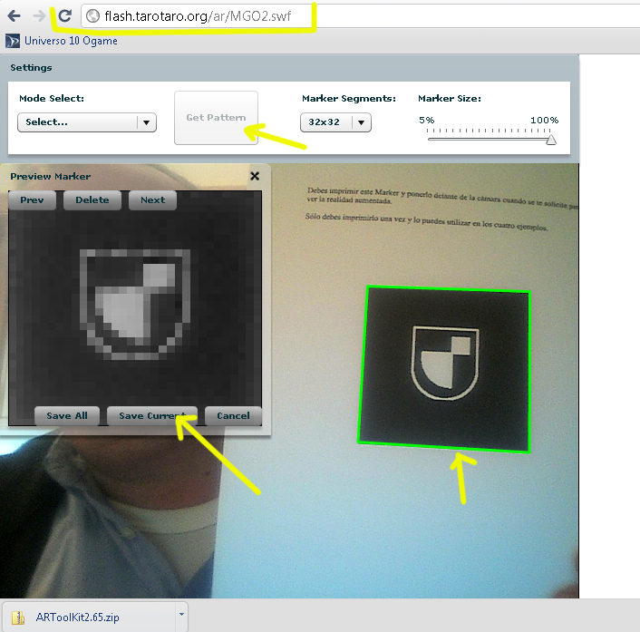Click the Get Pattern button
Screen dimensions: 640x632
pyautogui.click(x=216, y=118)
